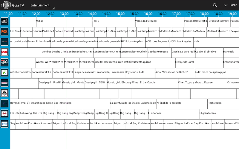Screen dimensions: 239x149
Task: Select 'El viaje de Carol' program
Action: [x=199, y=63]
